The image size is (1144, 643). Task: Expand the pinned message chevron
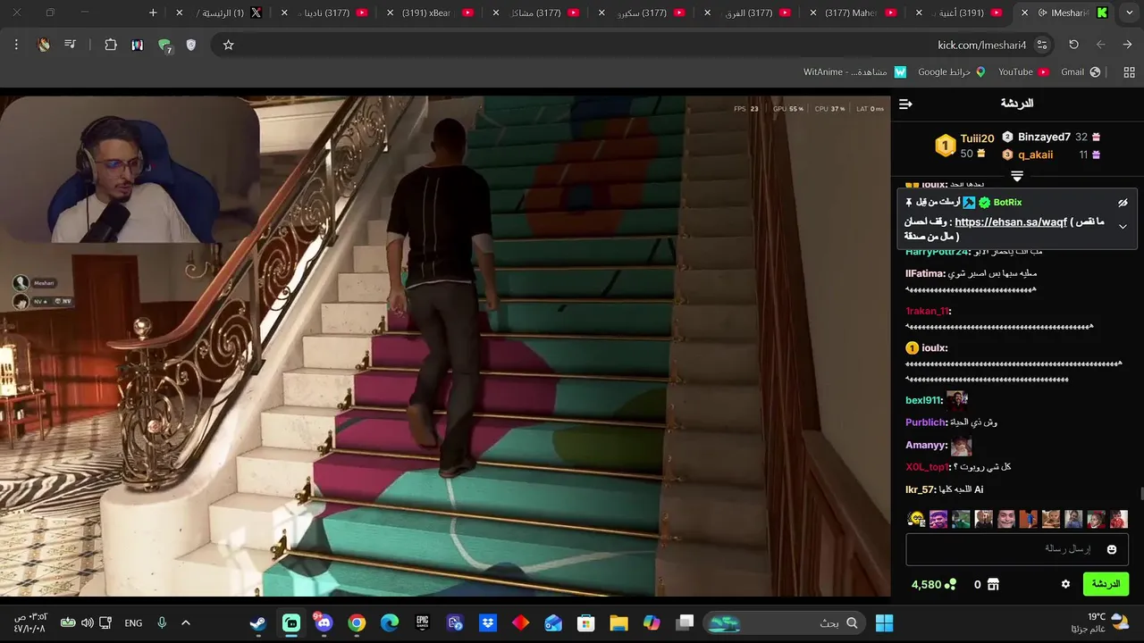point(1123,227)
